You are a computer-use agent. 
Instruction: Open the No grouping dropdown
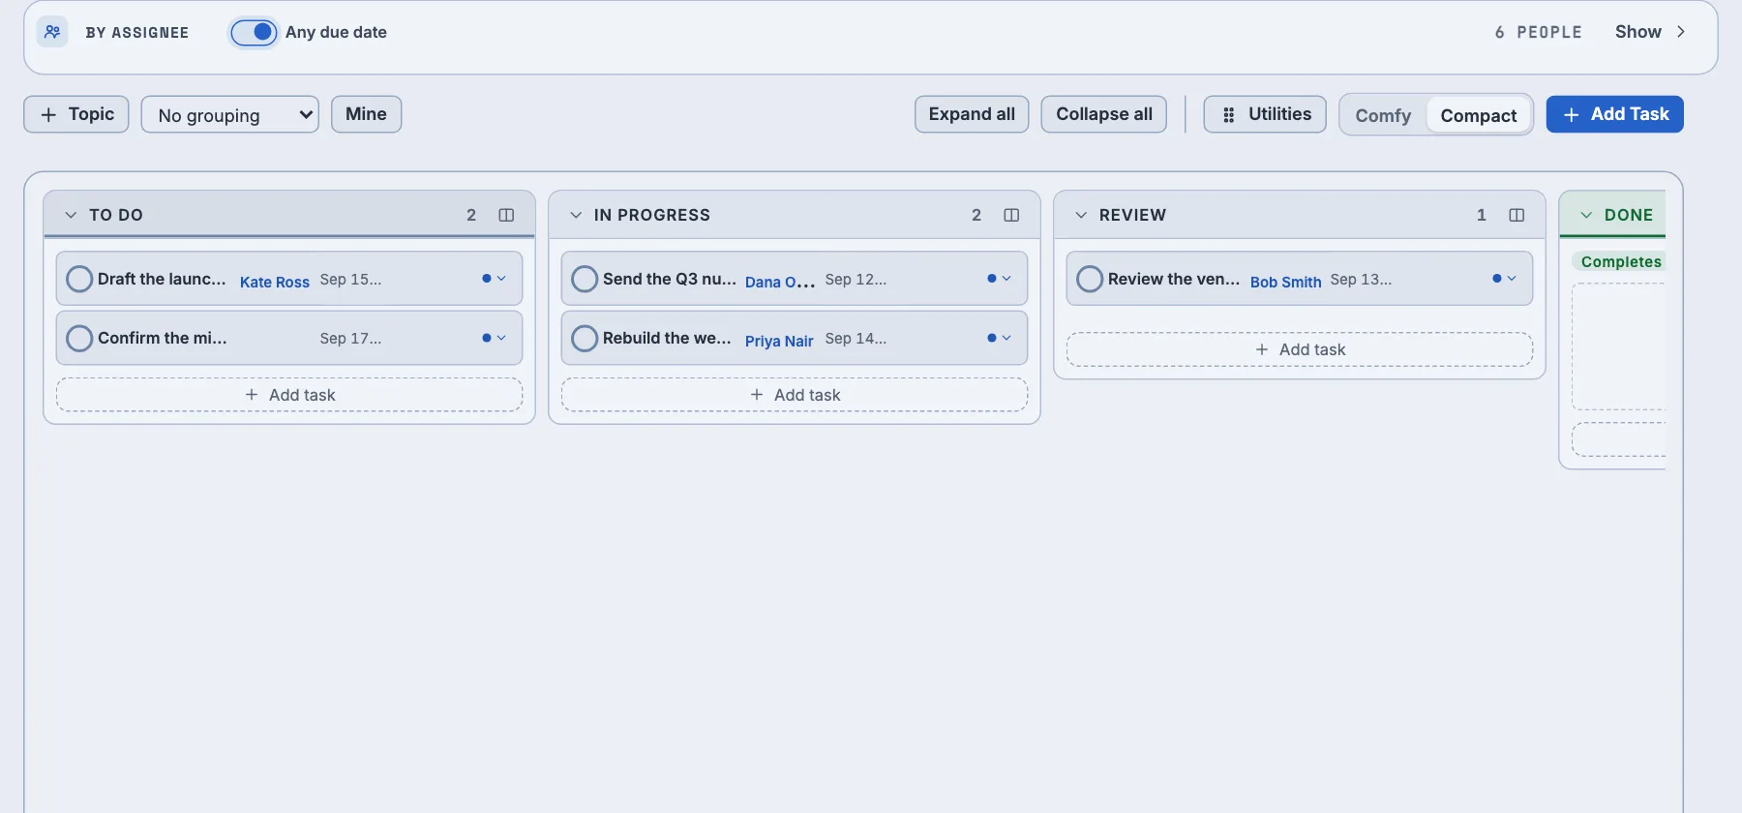coord(230,115)
